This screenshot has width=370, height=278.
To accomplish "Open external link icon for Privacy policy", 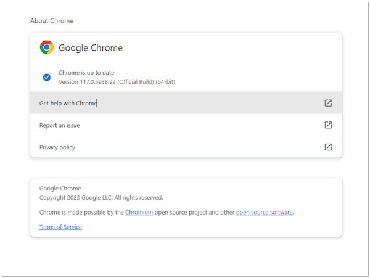I will pos(328,147).
